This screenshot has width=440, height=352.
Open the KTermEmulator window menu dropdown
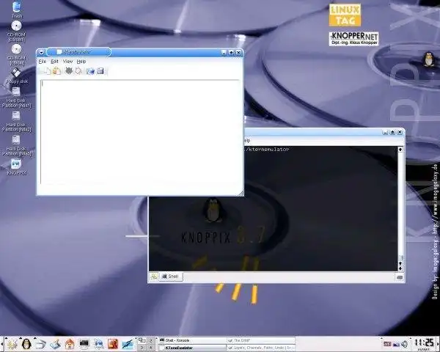pyautogui.click(x=41, y=52)
